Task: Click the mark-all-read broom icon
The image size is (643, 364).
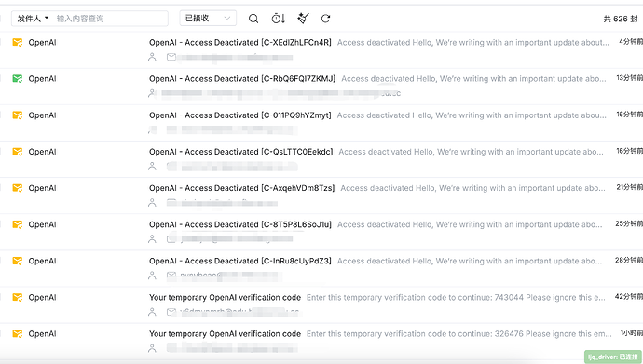Action: [x=303, y=18]
